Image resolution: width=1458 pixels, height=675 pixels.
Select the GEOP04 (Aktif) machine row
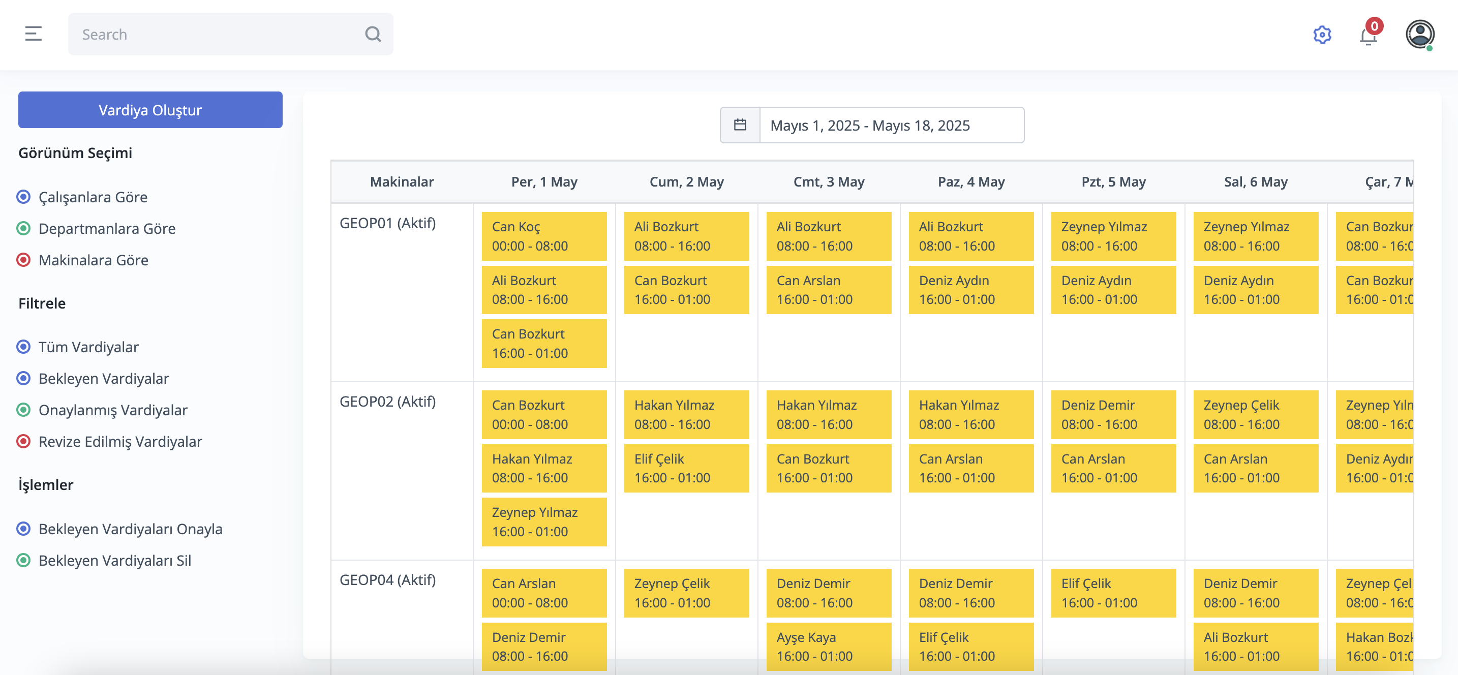pos(388,580)
